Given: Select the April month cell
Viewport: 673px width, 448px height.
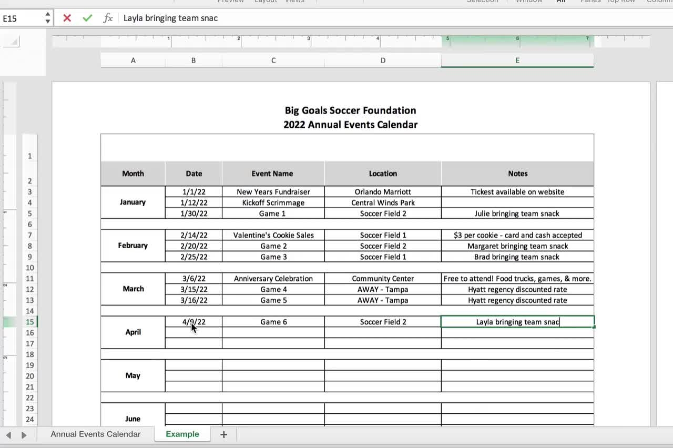Looking at the screenshot, I should pos(133,332).
